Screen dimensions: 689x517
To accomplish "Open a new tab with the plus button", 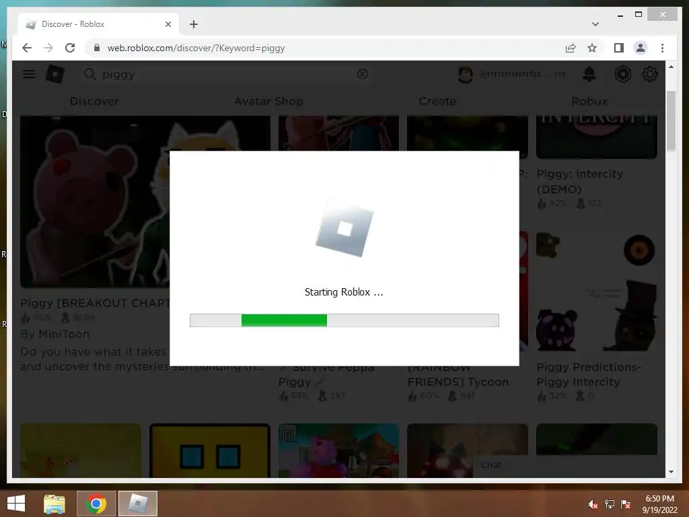I will point(194,24).
